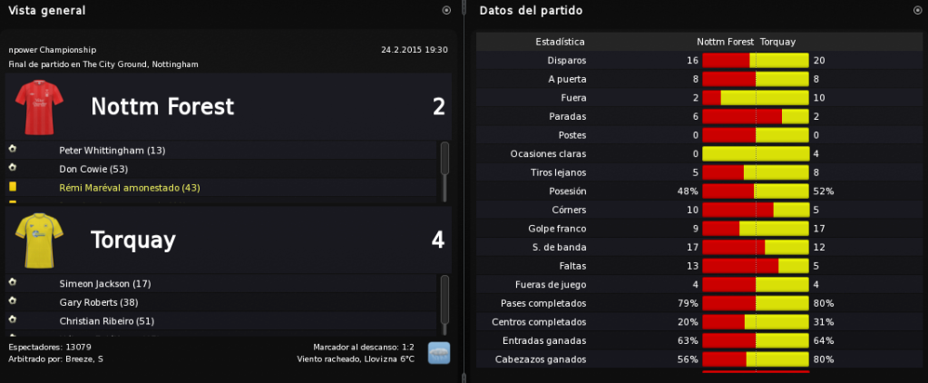Open the Vista general panel options icon
Viewport: 928px width, 383px height.
(446, 10)
